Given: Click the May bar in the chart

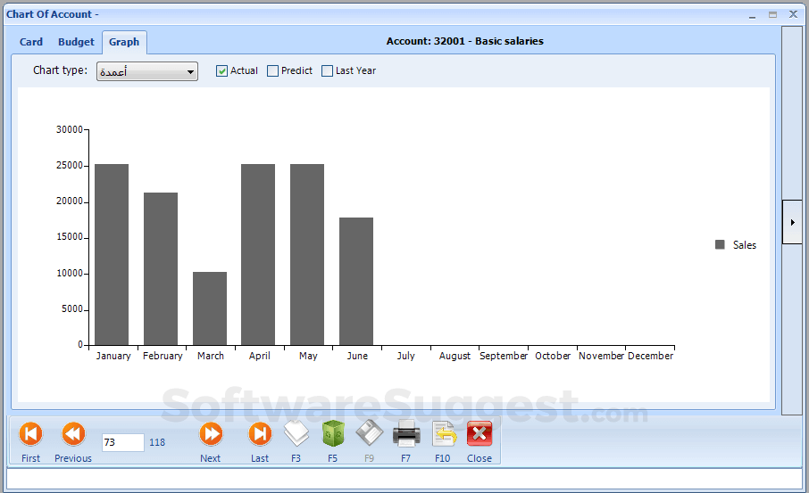Looking at the screenshot, I should [x=307, y=254].
